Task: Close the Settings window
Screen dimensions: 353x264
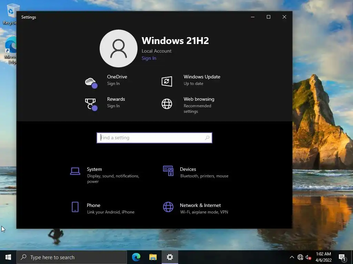Action: 284,17
